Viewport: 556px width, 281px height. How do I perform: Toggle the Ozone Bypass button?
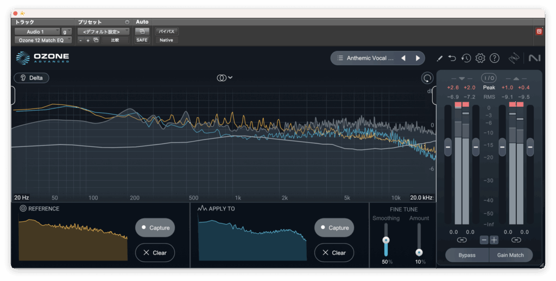(466, 255)
